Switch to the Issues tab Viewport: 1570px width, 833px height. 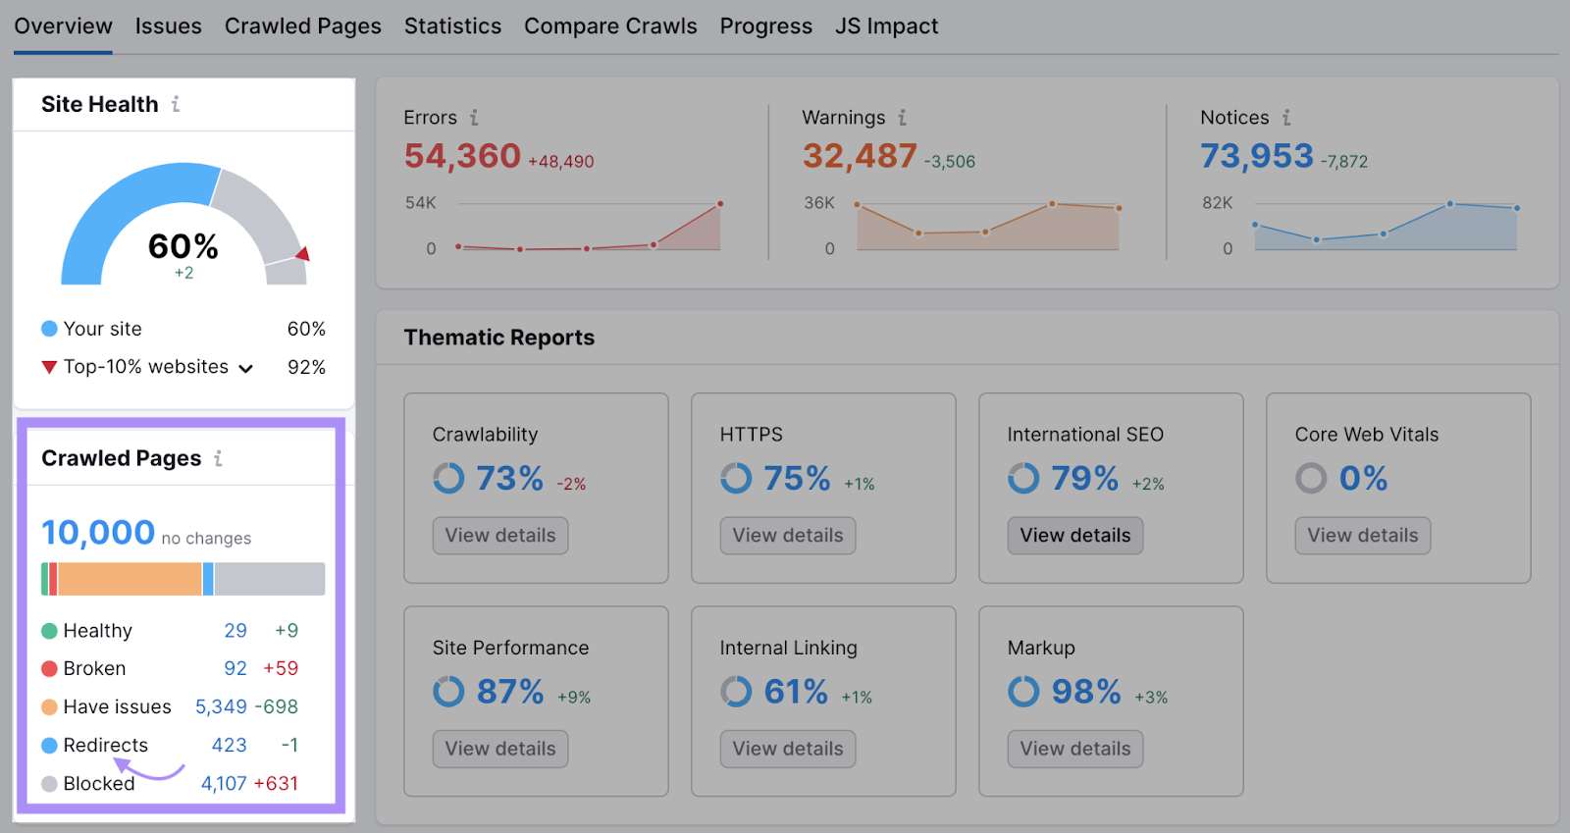pyautogui.click(x=168, y=26)
